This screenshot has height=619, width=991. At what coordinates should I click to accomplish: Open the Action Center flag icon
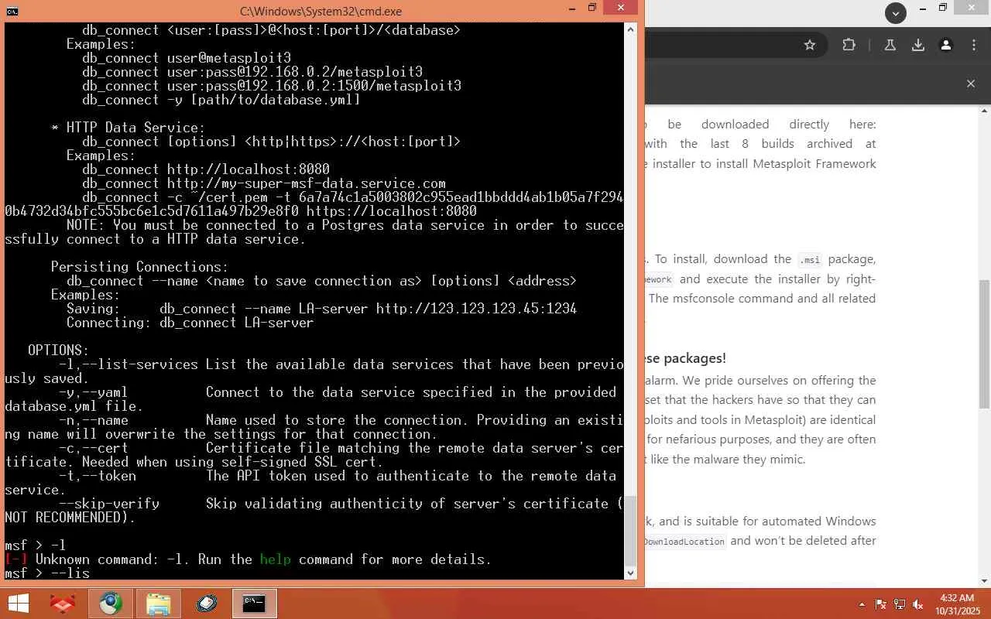pos(881,604)
